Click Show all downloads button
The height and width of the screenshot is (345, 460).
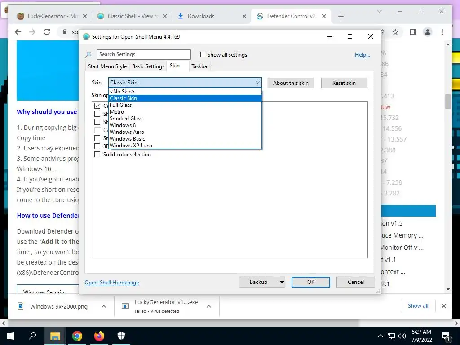418,306
